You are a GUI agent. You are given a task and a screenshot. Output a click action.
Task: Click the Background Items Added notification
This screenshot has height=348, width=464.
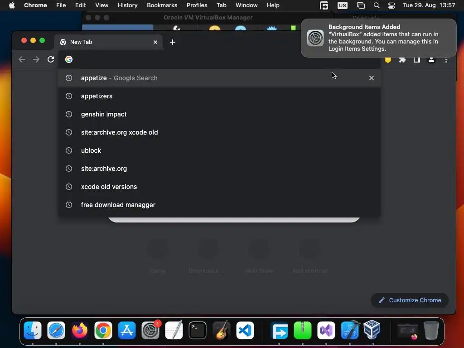tap(378, 38)
